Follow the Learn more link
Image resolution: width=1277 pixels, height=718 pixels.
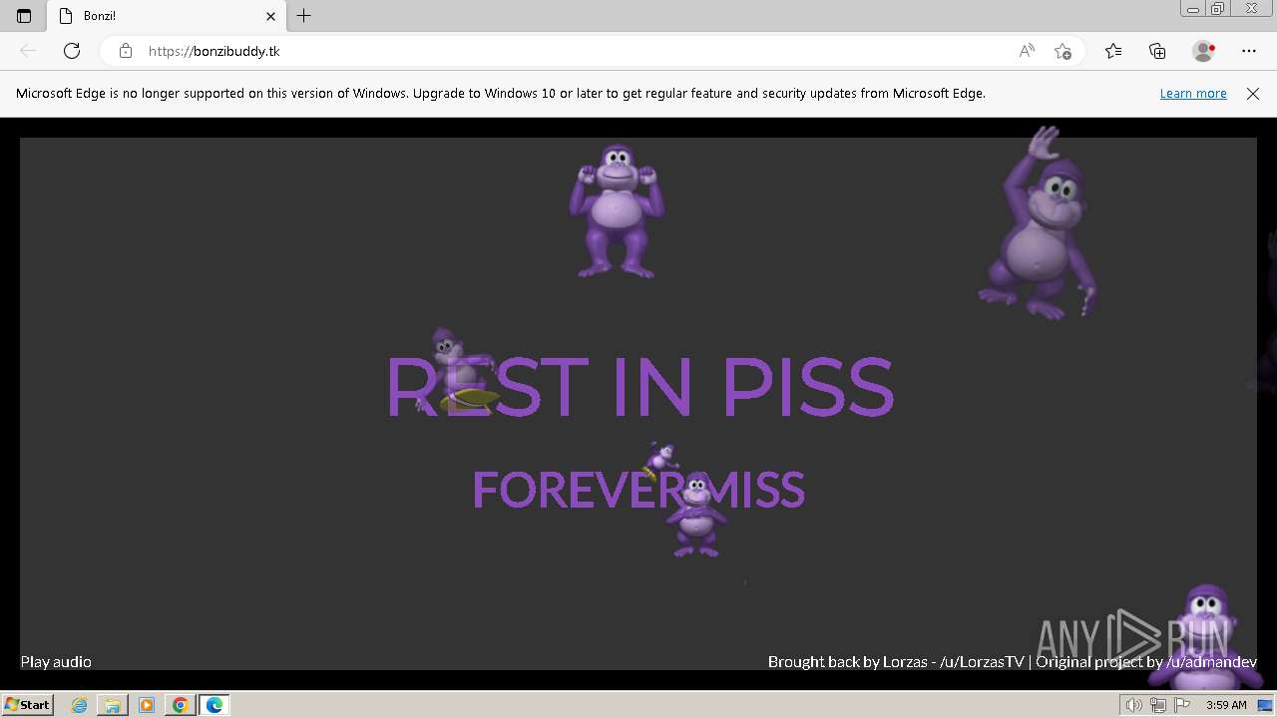(x=1193, y=93)
